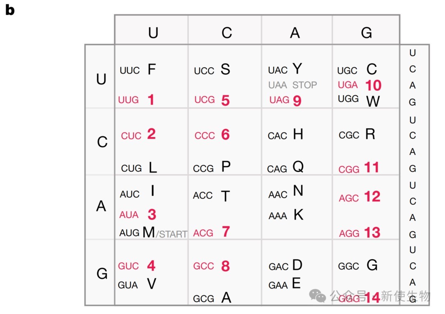
Task: Select the UAA STOP codon entry
Action: pyautogui.click(x=293, y=85)
